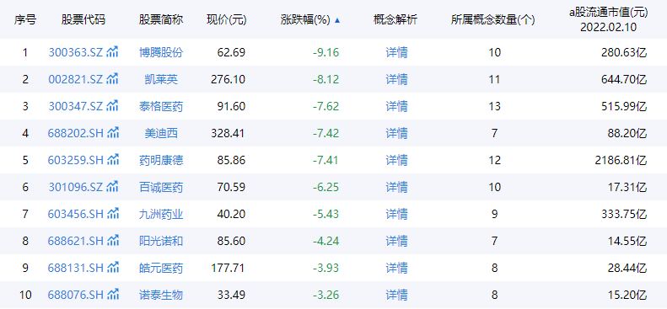Open stock code 688076.SH

tap(76, 295)
